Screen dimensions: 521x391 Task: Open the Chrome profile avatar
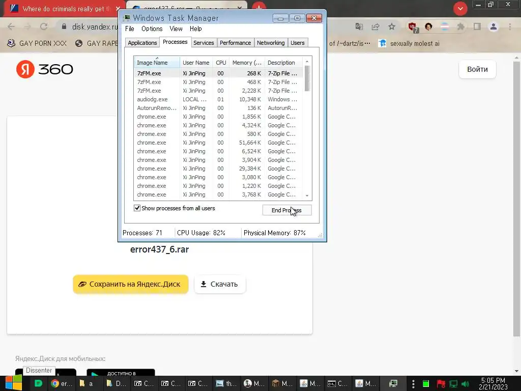[494, 26]
